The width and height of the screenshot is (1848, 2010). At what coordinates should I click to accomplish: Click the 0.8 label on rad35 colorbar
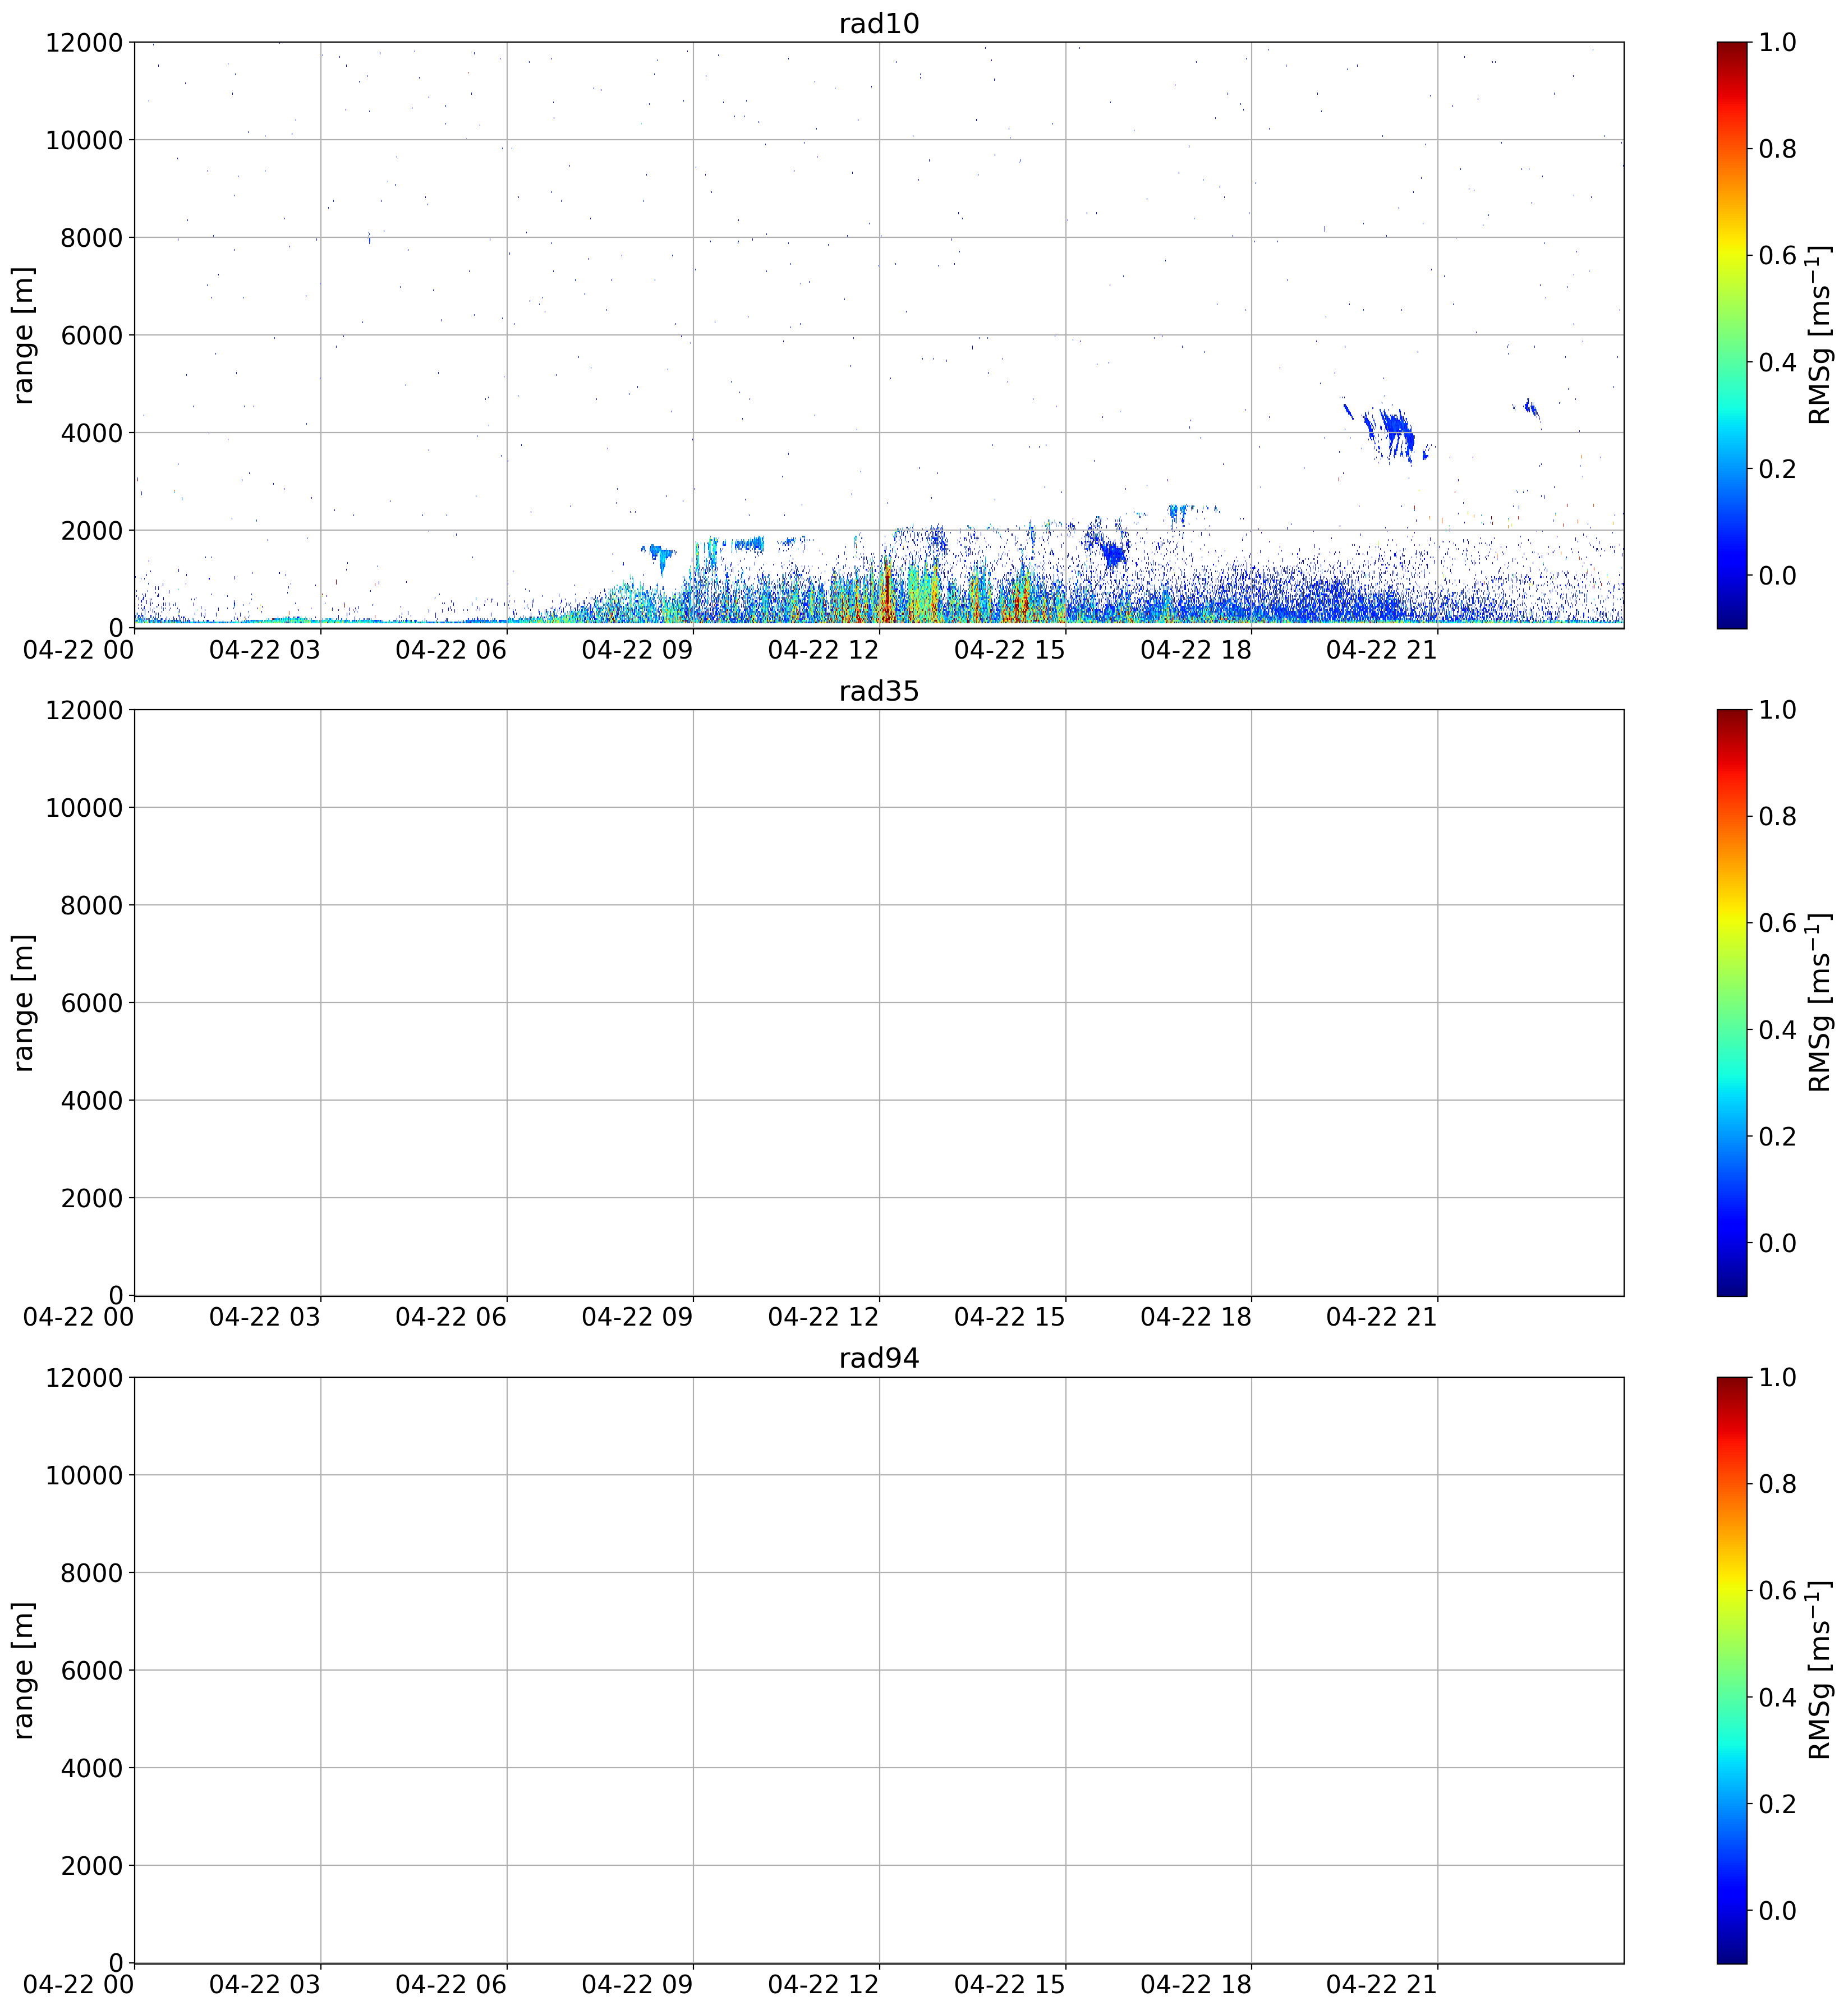(1778, 817)
